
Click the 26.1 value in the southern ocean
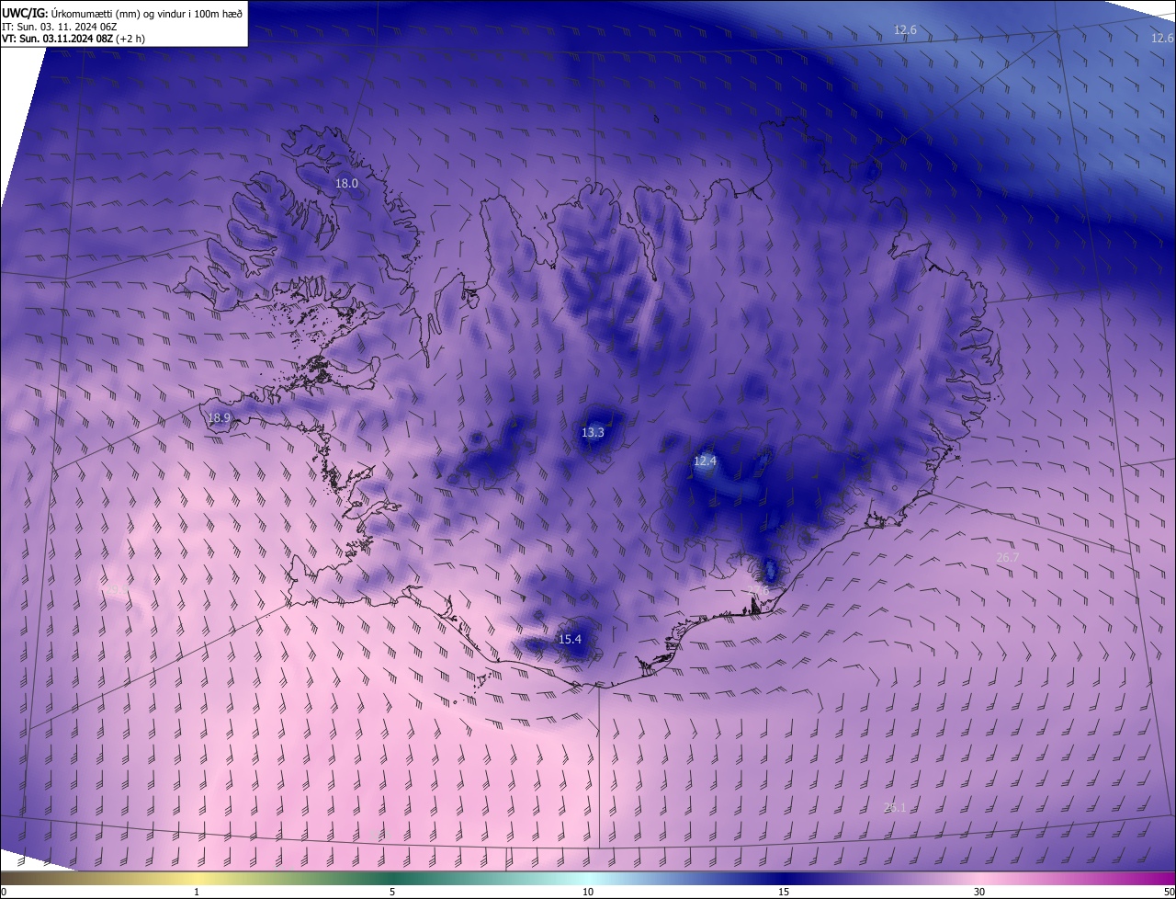pos(896,807)
